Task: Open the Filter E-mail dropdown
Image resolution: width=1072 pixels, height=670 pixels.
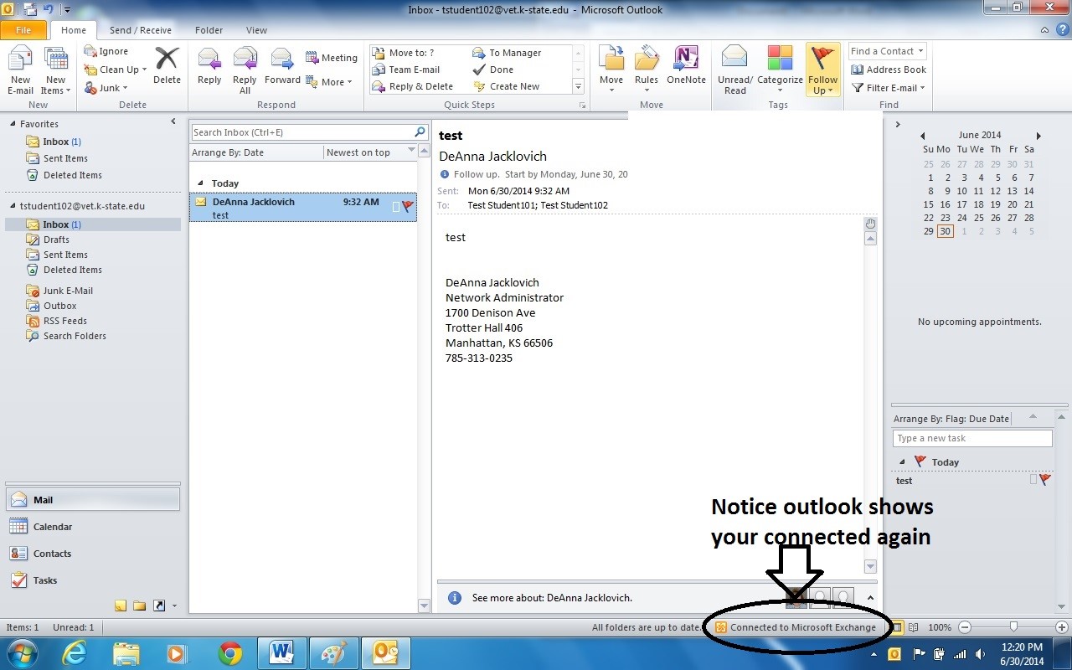Action: (889, 88)
